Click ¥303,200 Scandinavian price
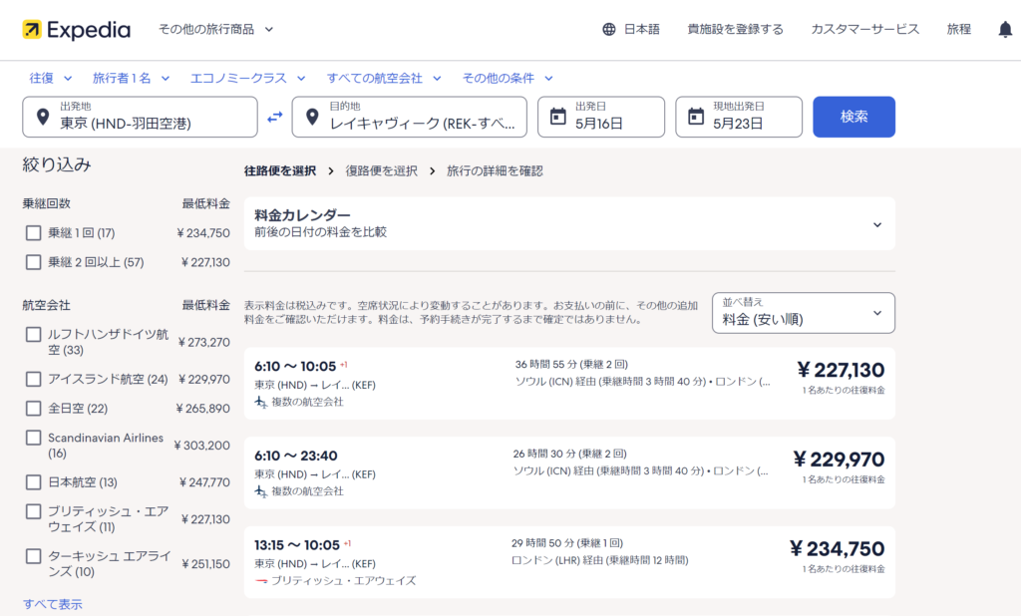The height and width of the screenshot is (616, 1021). click(x=201, y=446)
